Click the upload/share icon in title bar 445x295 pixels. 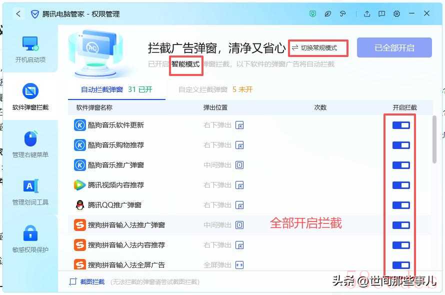click(x=367, y=13)
